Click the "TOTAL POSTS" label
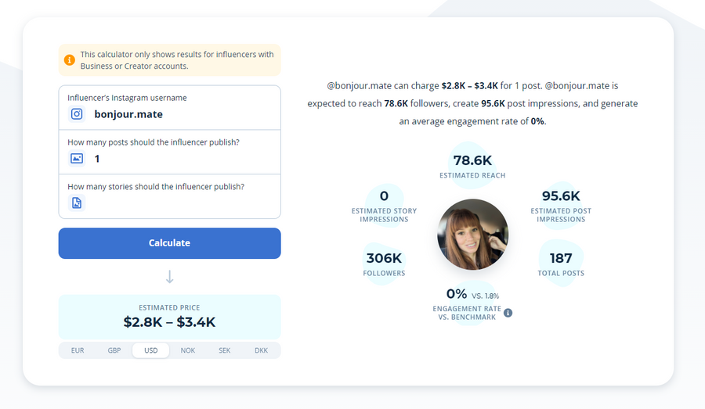 [561, 273]
